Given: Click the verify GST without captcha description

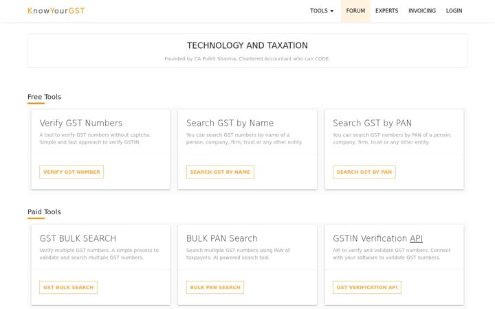Looking at the screenshot, I should coord(96,139).
